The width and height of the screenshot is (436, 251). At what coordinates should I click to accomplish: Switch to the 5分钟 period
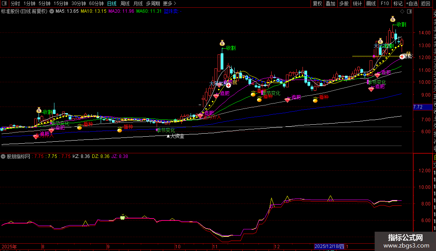point(44,3)
